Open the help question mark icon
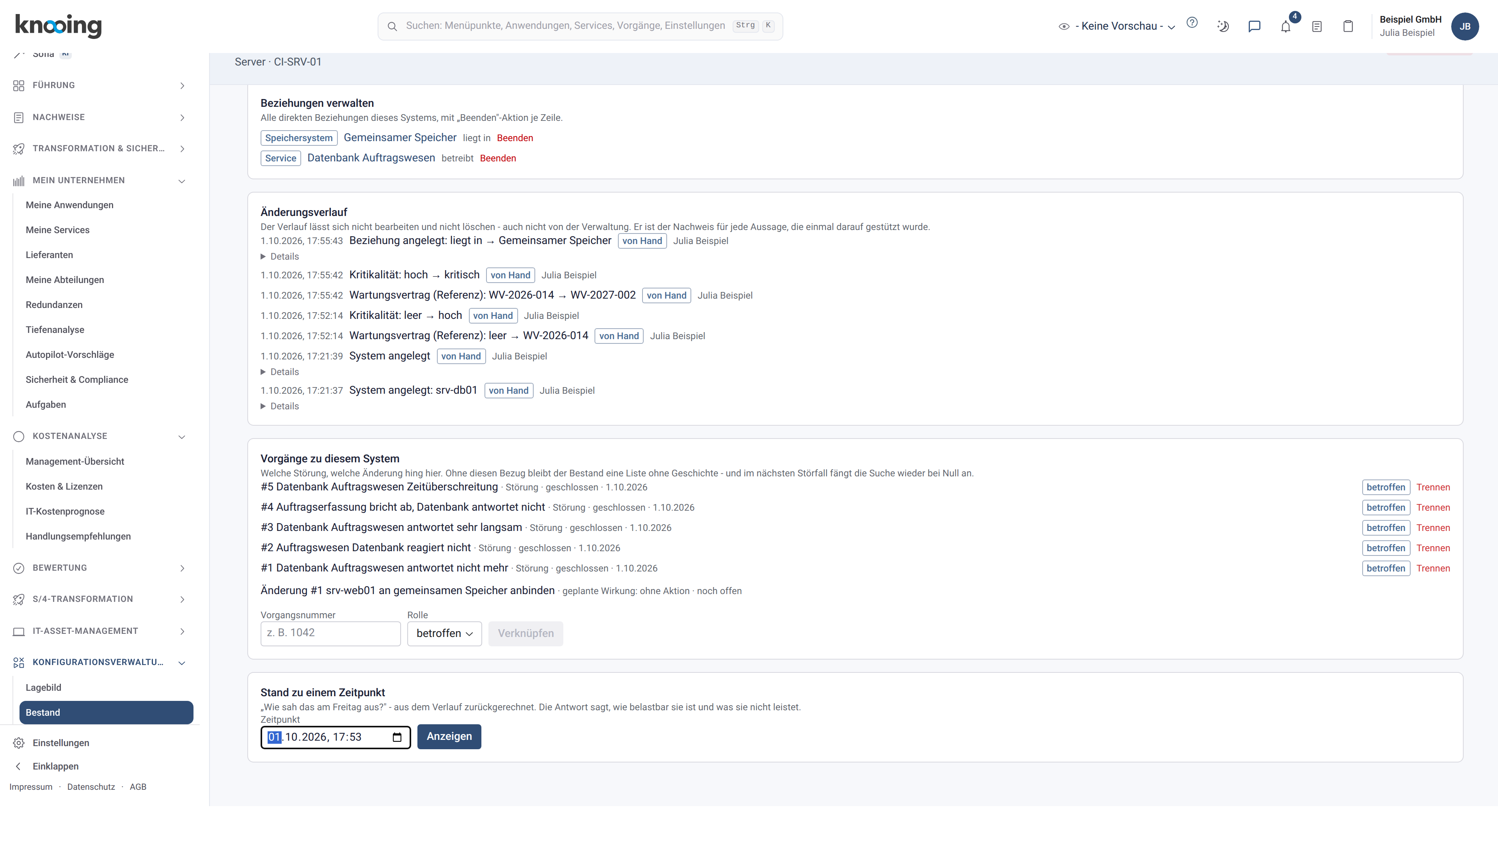 click(1191, 23)
